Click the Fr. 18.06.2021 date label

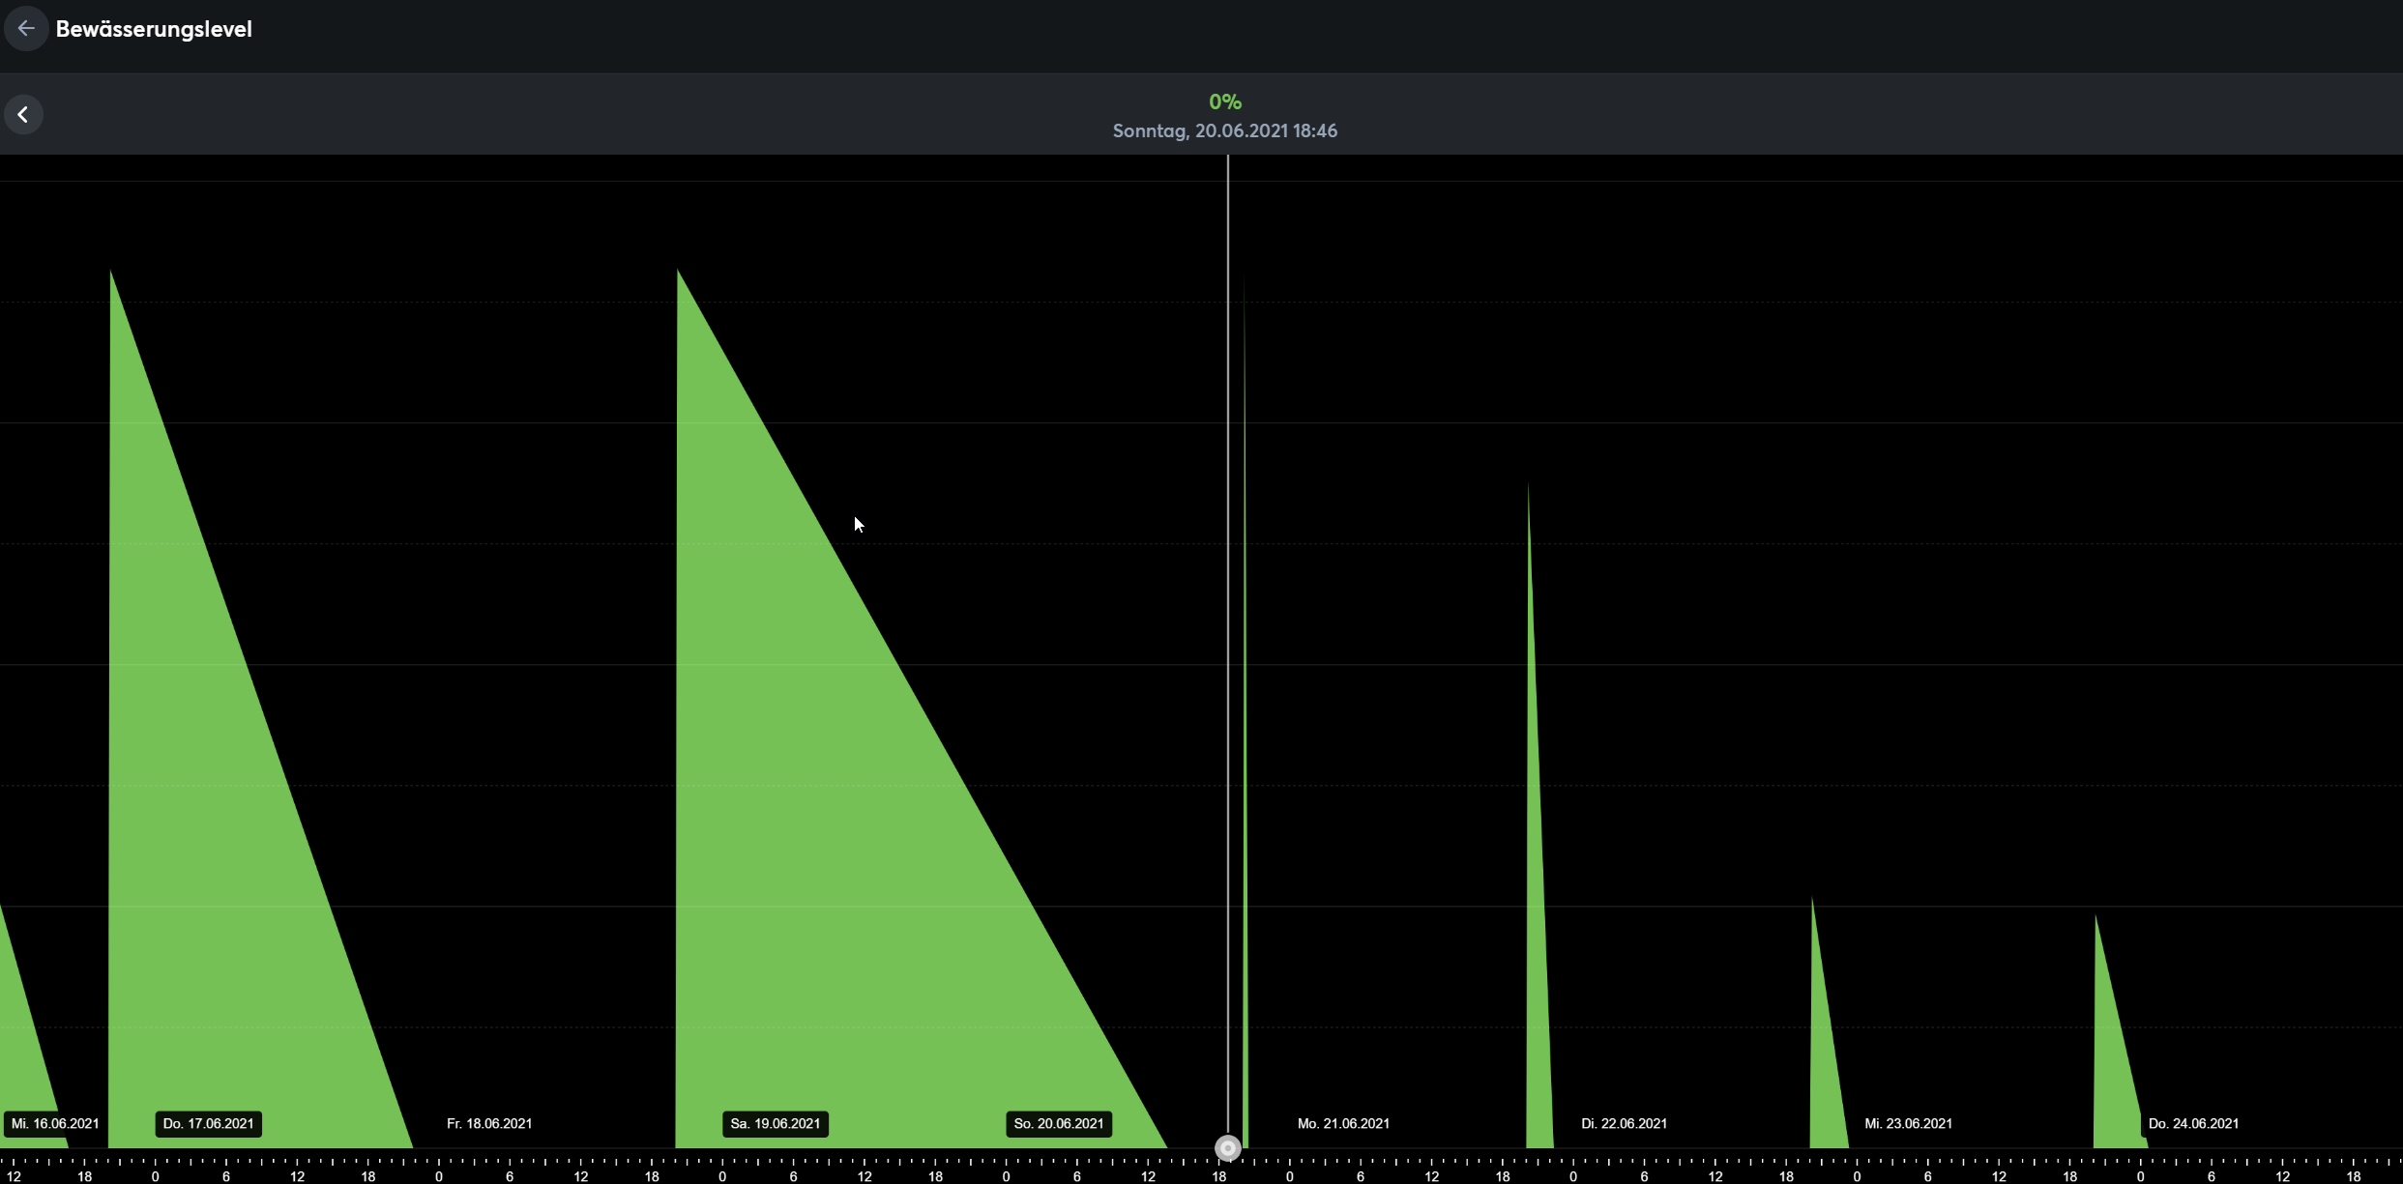489,1123
